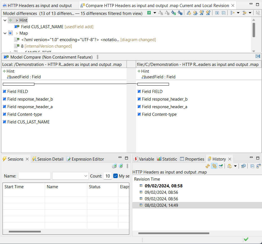Toggle the "My sessions" checkbox
The width and height of the screenshot is (262, 244).
(116, 176)
